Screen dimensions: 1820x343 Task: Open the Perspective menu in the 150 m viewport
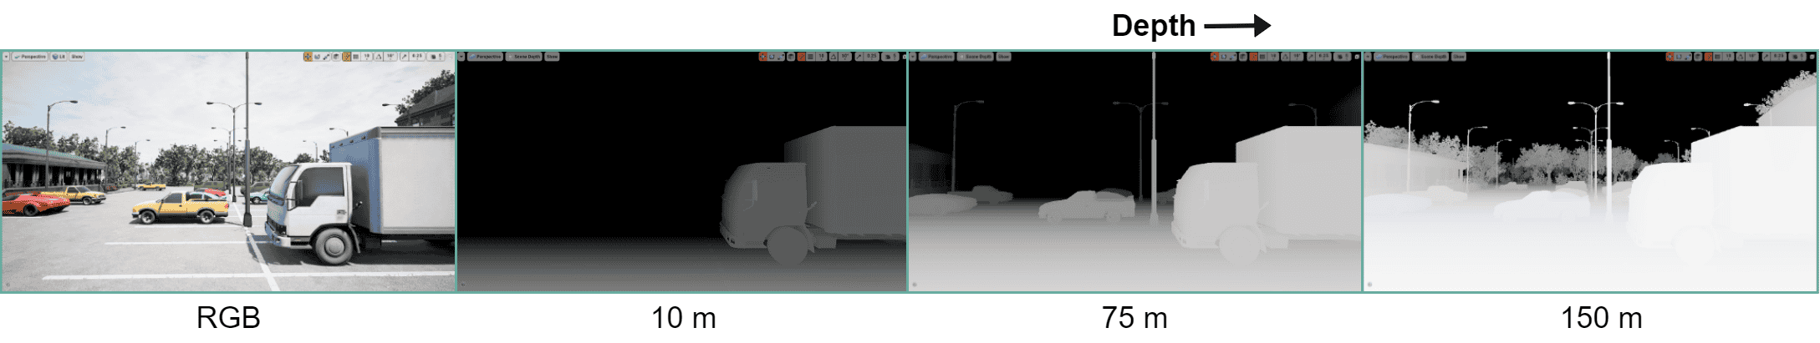click(x=1392, y=57)
